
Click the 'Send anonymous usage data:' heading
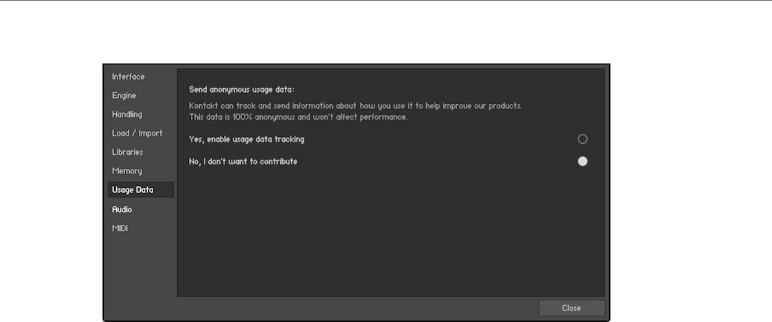click(x=241, y=89)
